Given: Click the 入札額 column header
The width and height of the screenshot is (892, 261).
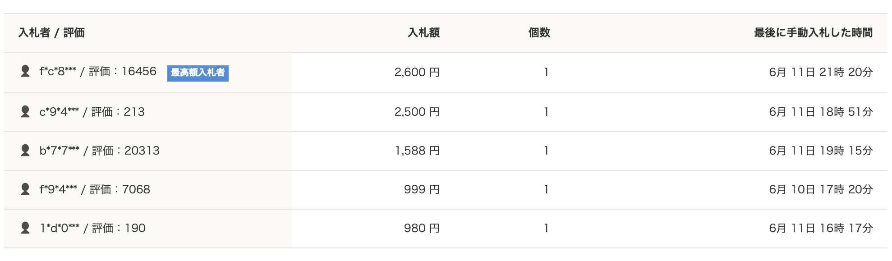Looking at the screenshot, I should coord(424,32).
